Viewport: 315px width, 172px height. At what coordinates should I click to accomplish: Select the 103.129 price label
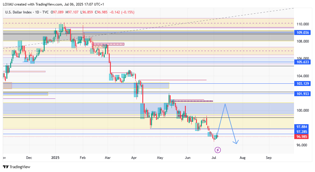302,83
